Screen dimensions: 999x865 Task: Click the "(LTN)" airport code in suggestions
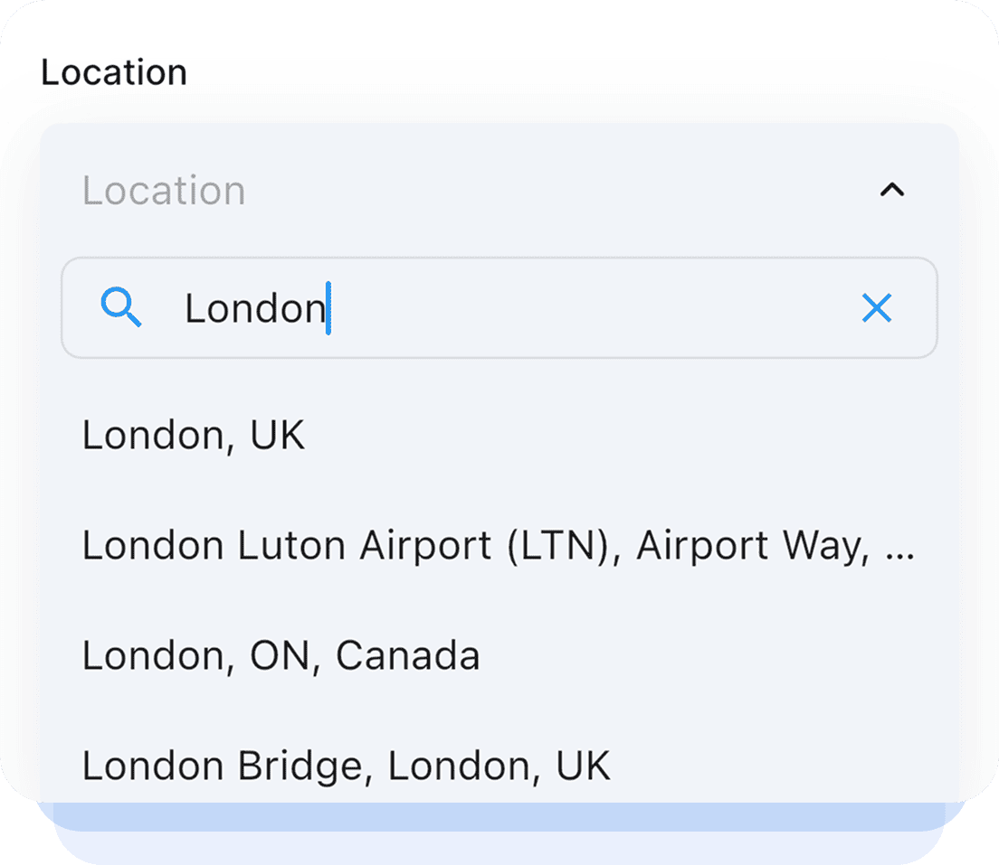[x=566, y=546]
